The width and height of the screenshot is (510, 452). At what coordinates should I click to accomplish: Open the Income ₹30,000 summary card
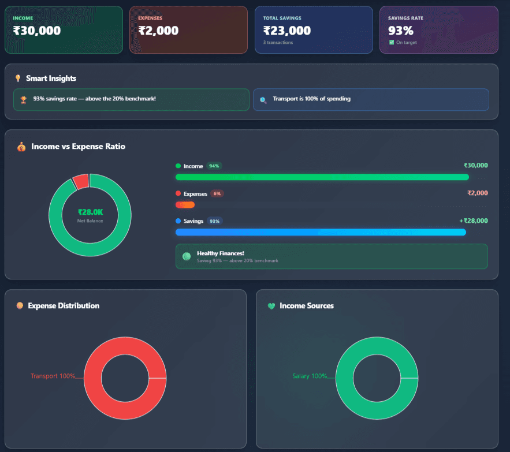click(64, 29)
